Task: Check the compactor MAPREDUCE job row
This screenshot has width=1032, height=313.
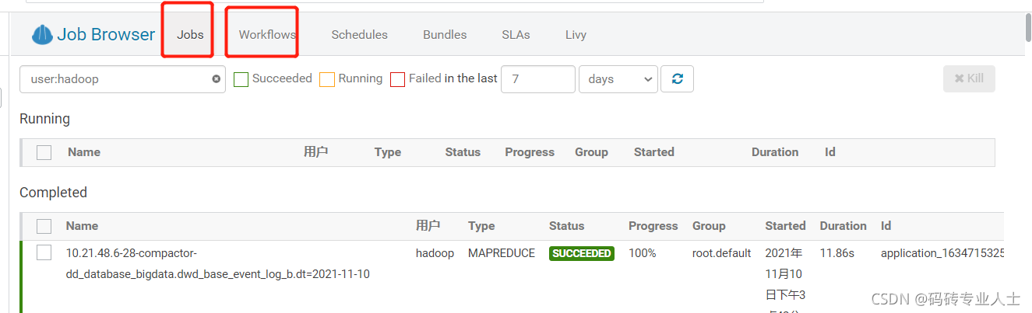Action: pyautogui.click(x=44, y=253)
